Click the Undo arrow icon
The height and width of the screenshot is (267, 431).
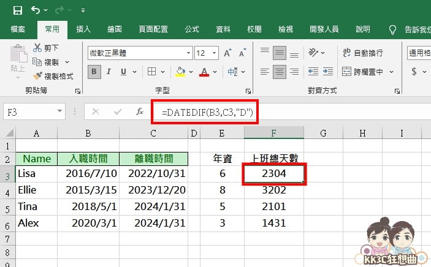pyautogui.click(x=36, y=10)
